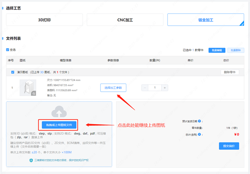Select the 3D打印 process tab
The height and width of the screenshot is (174, 250).
(44, 20)
